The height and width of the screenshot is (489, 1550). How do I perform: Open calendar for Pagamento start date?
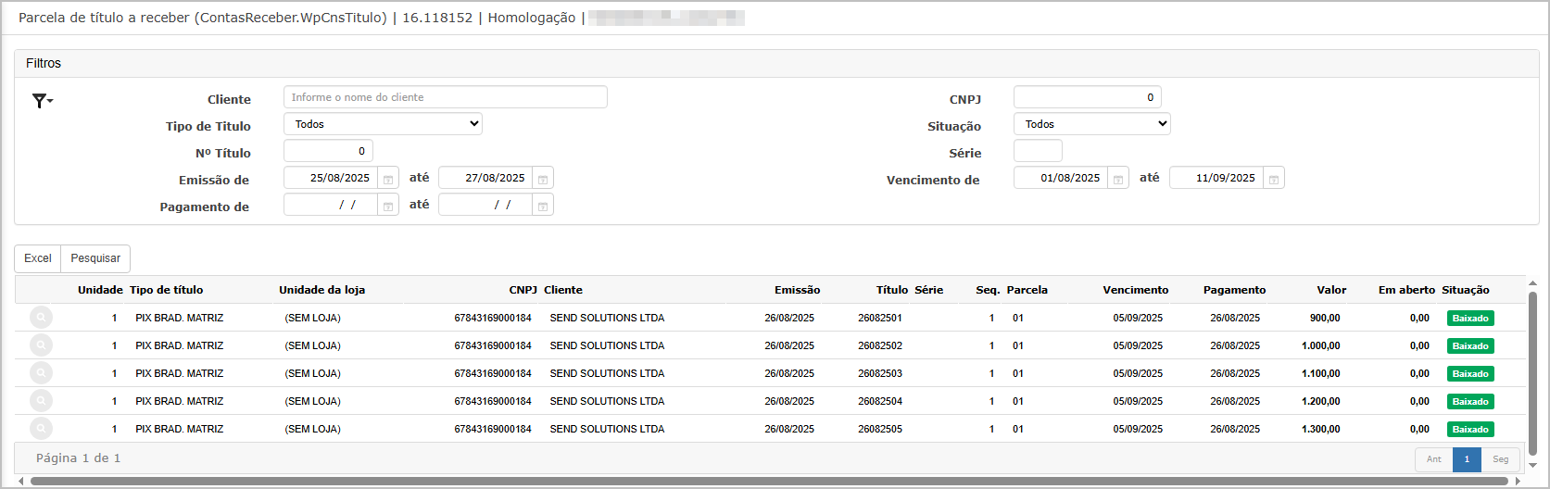point(388,206)
